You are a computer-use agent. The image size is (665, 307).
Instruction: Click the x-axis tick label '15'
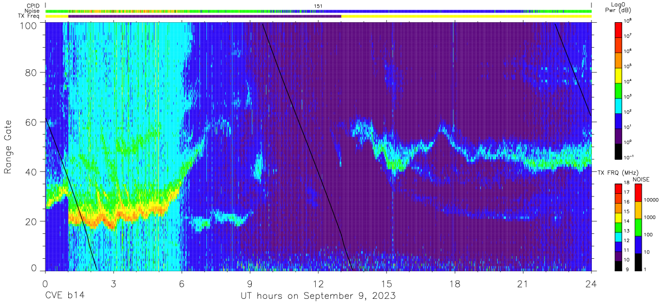[x=387, y=283]
